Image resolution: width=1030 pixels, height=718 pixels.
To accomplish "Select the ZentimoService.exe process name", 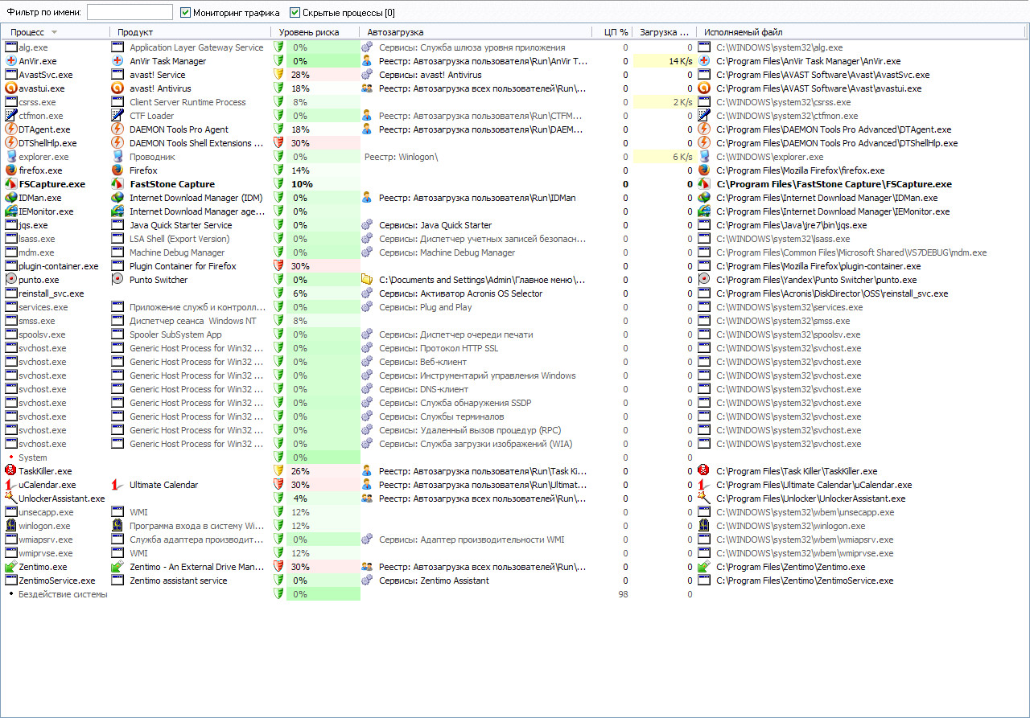I will coord(56,581).
